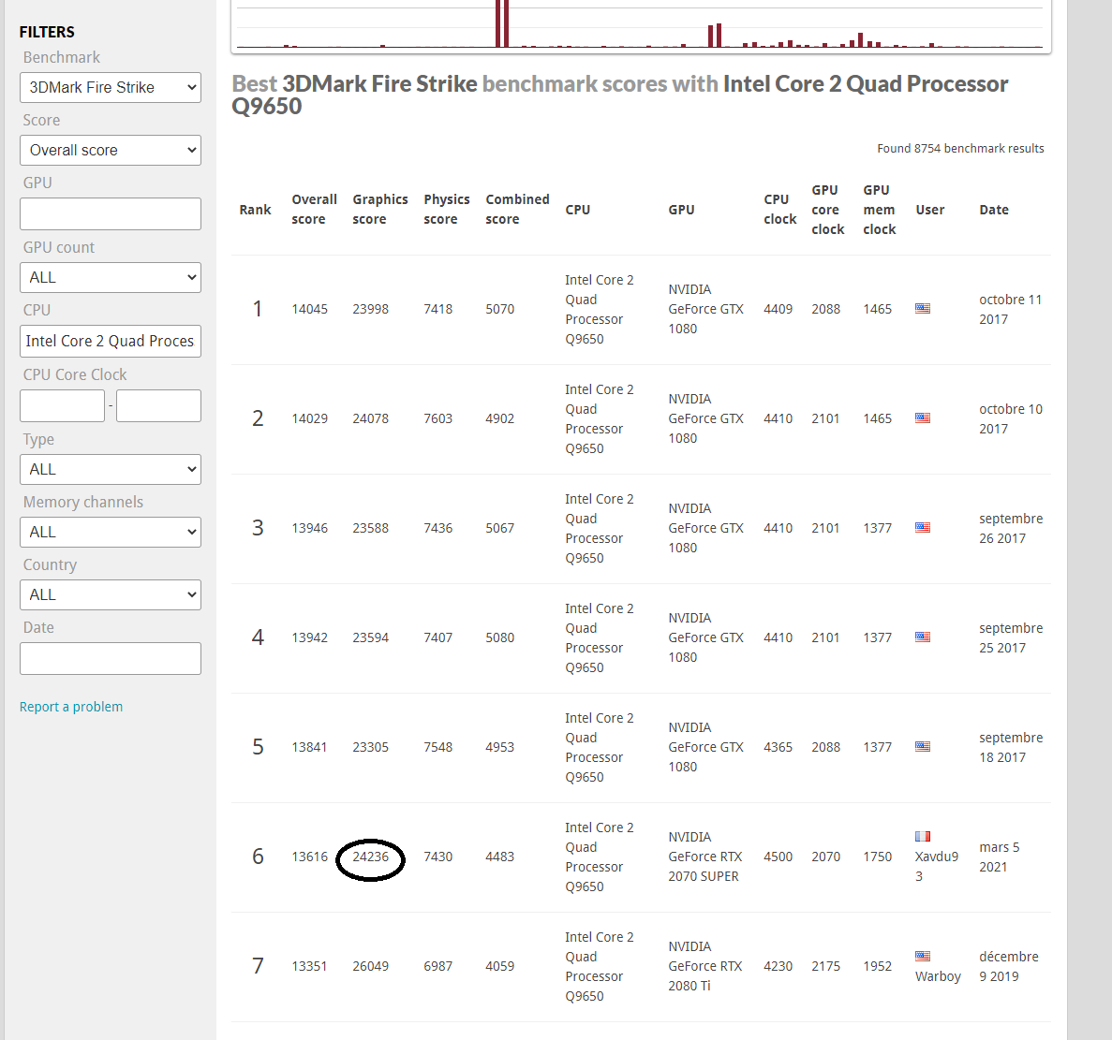The image size is (1112, 1040).
Task: Click the Combined score column header
Action: 517,210
